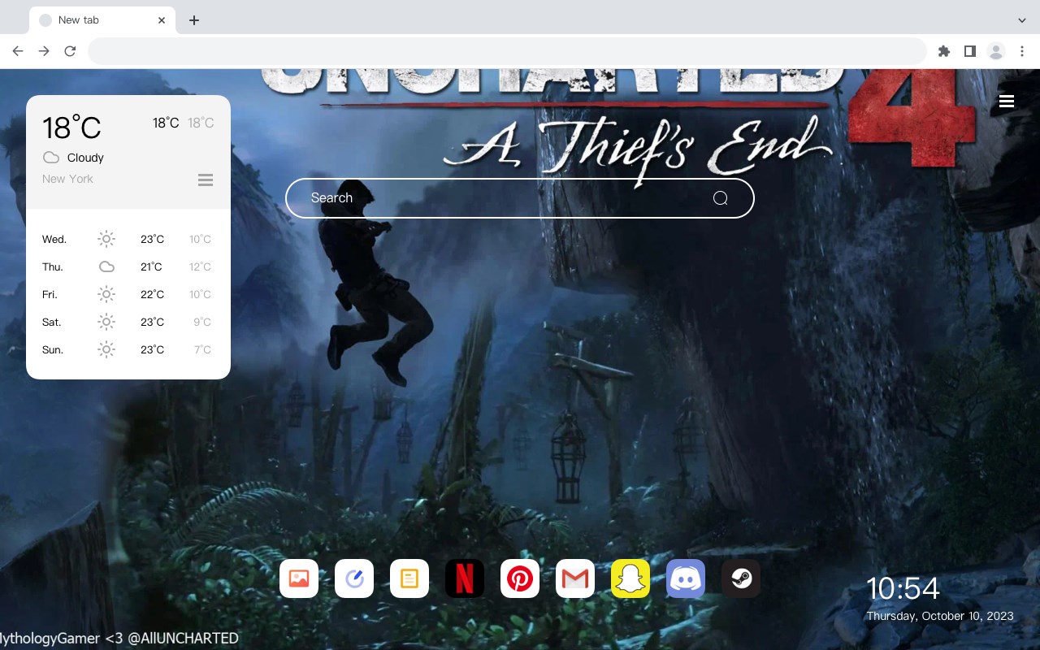
Task: Click the cloudy weather icon beside Cloudy
Action: tap(51, 158)
